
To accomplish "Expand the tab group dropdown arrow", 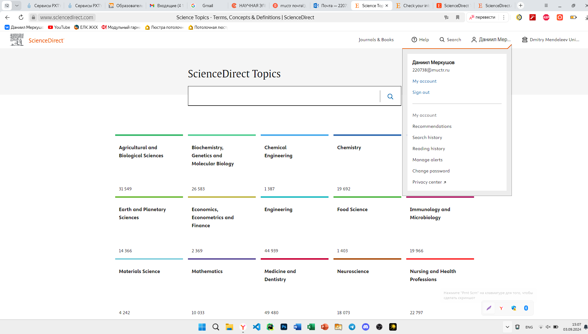I will [17, 6].
